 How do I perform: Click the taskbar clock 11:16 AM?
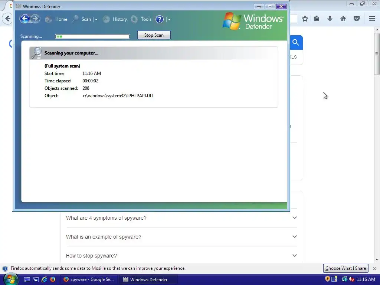pyautogui.click(x=366, y=279)
